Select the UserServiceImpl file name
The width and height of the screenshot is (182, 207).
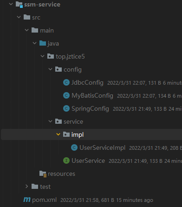click(x=102, y=147)
